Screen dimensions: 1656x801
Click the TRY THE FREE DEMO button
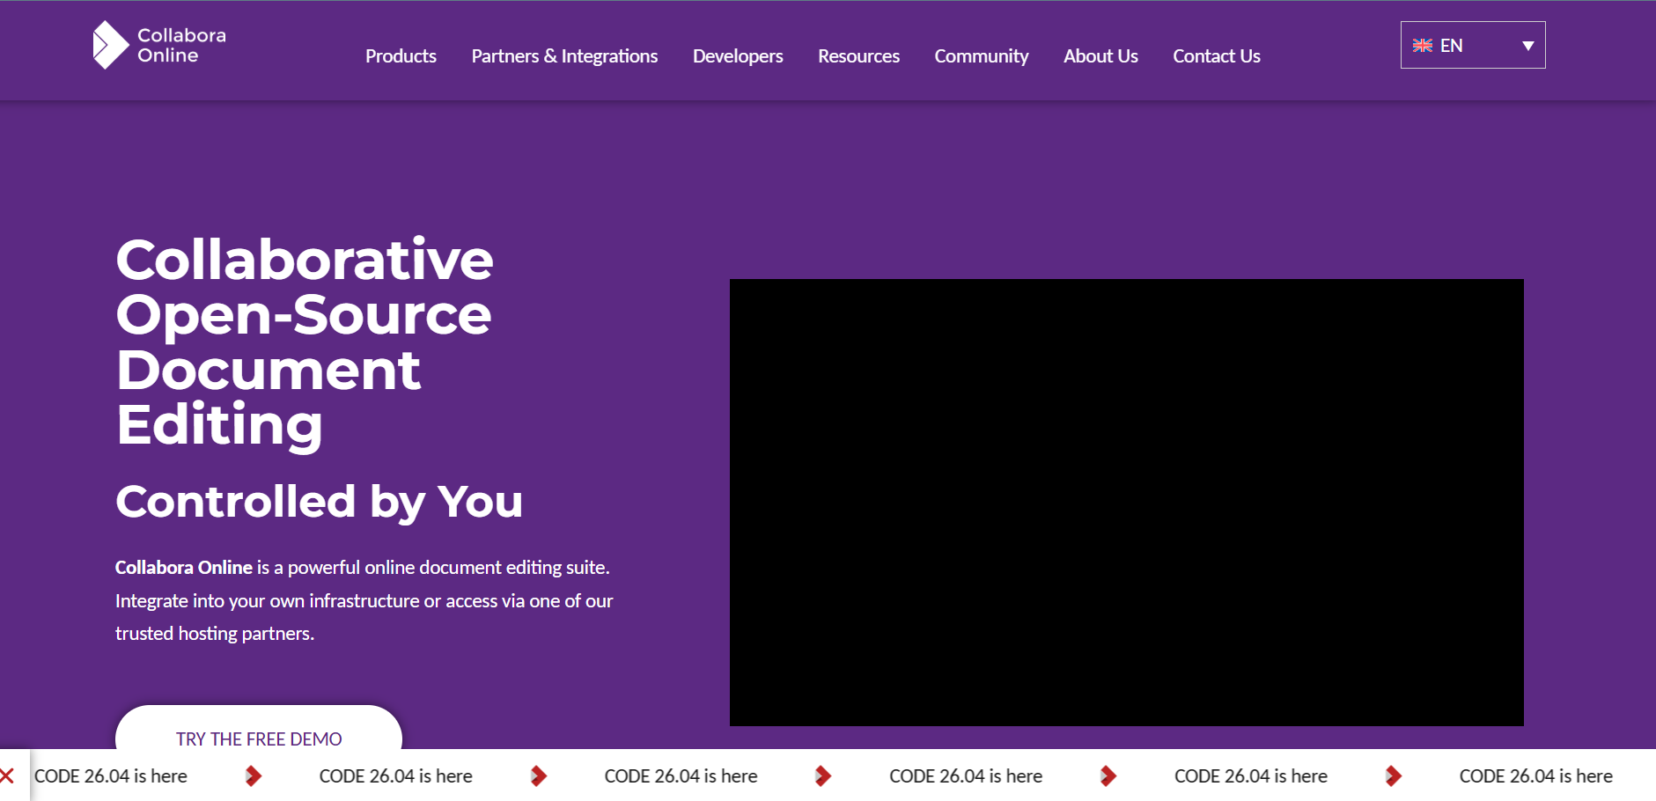259,729
